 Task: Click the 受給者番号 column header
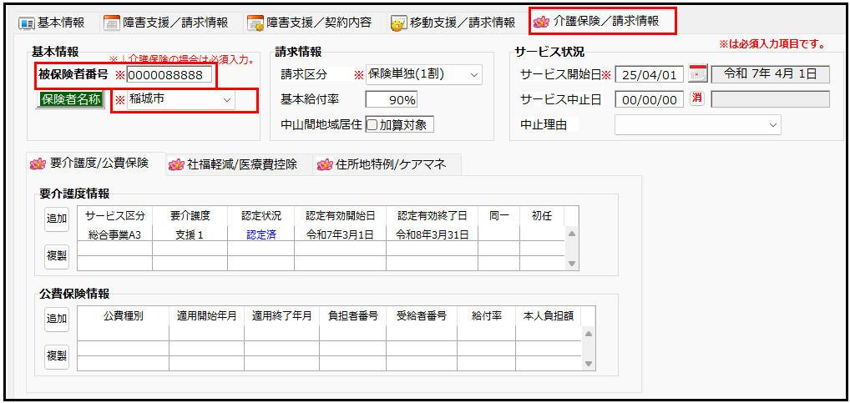[421, 316]
